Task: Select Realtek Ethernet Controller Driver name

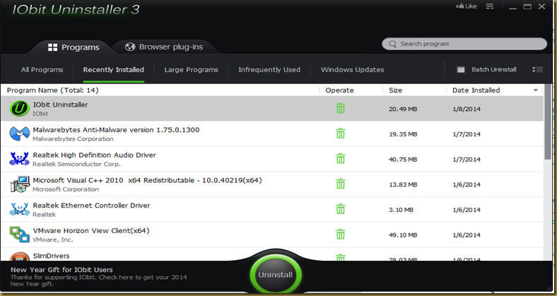Action: tap(91, 206)
